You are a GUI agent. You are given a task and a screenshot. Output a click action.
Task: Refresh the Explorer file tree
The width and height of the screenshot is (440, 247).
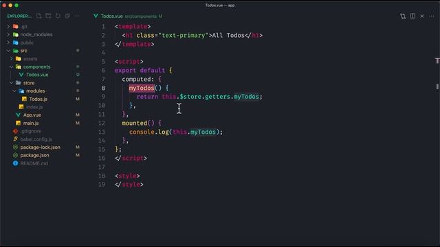point(58,16)
